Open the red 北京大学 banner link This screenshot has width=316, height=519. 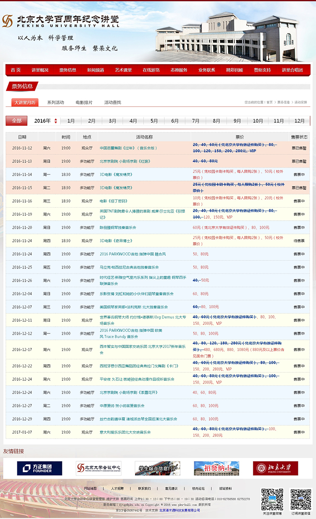[x=275, y=468]
